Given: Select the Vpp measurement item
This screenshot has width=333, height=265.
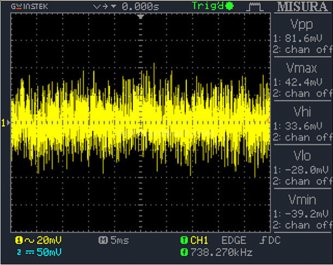Looking at the screenshot, I should [302, 24].
